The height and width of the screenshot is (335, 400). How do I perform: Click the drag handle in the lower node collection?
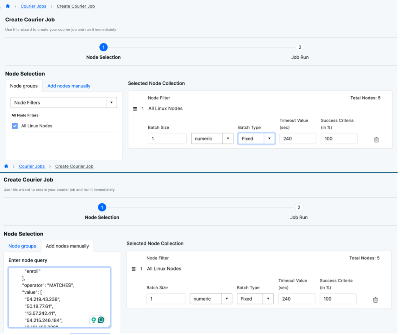(134, 269)
